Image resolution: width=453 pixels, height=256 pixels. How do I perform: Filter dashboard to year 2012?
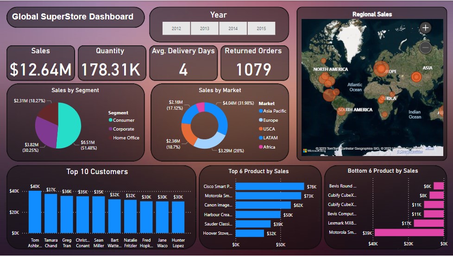click(x=176, y=29)
